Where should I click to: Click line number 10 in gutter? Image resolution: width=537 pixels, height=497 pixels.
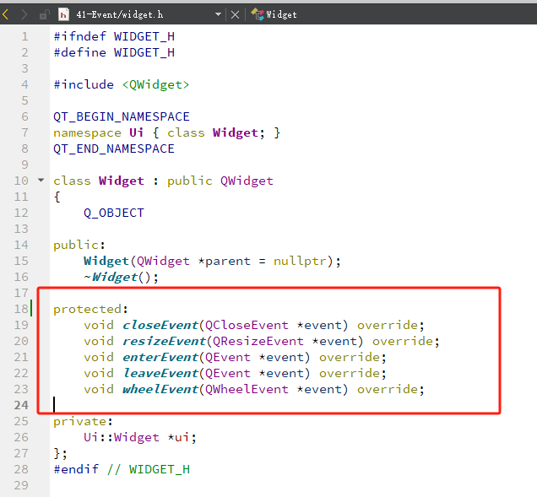pos(21,181)
